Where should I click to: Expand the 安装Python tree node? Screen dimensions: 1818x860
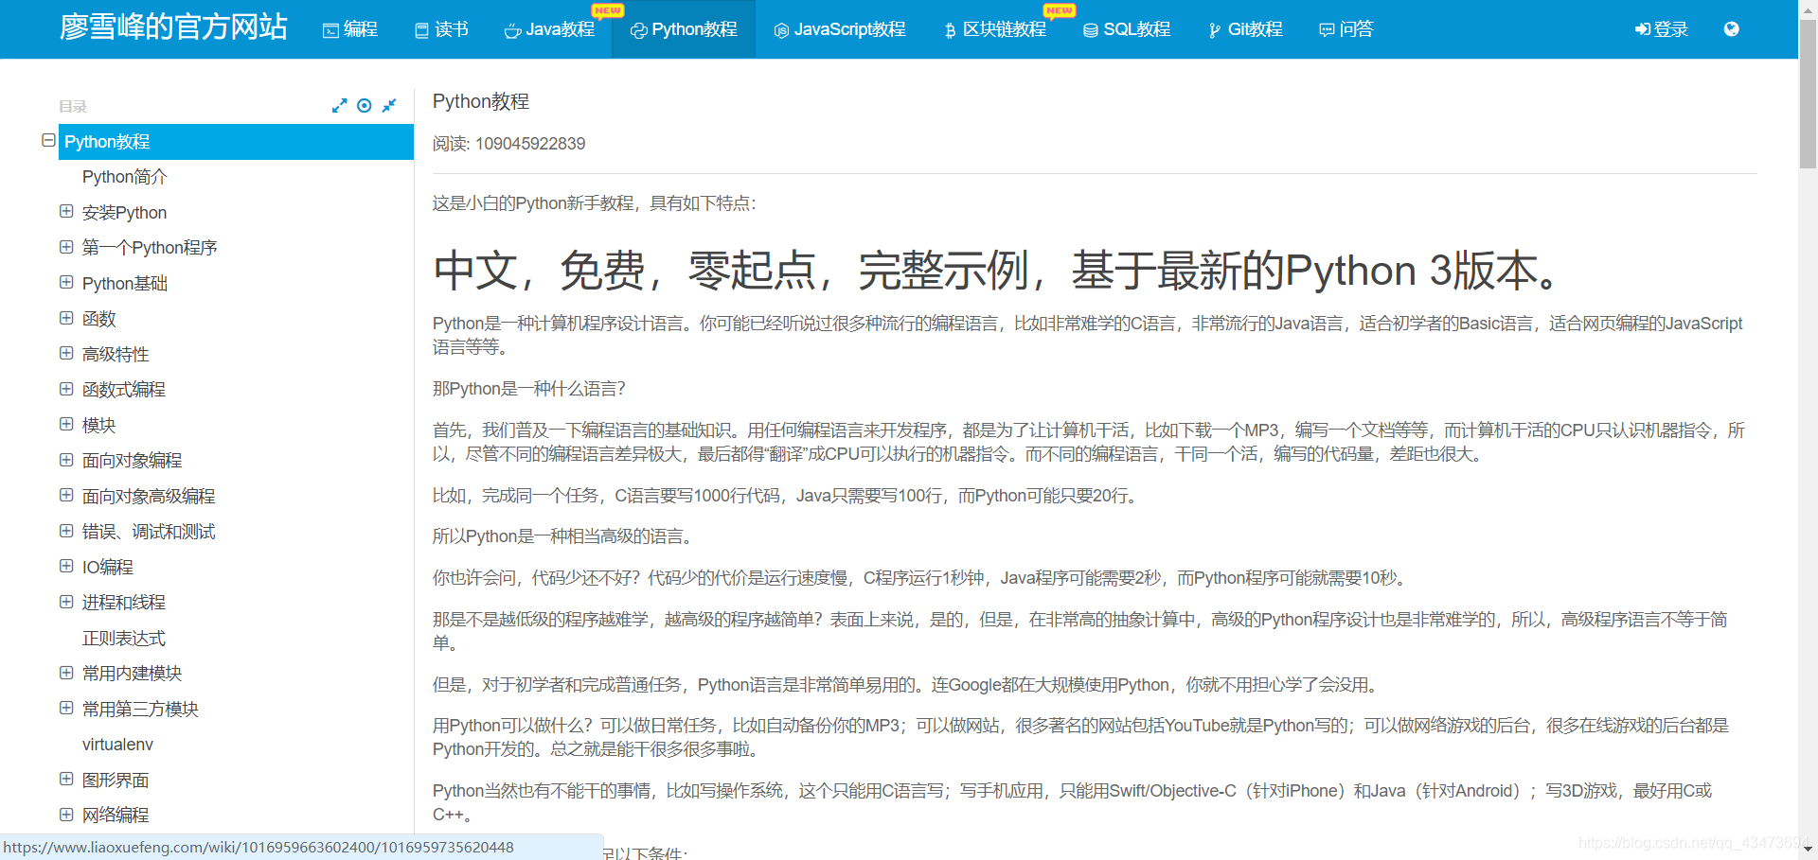point(66,211)
